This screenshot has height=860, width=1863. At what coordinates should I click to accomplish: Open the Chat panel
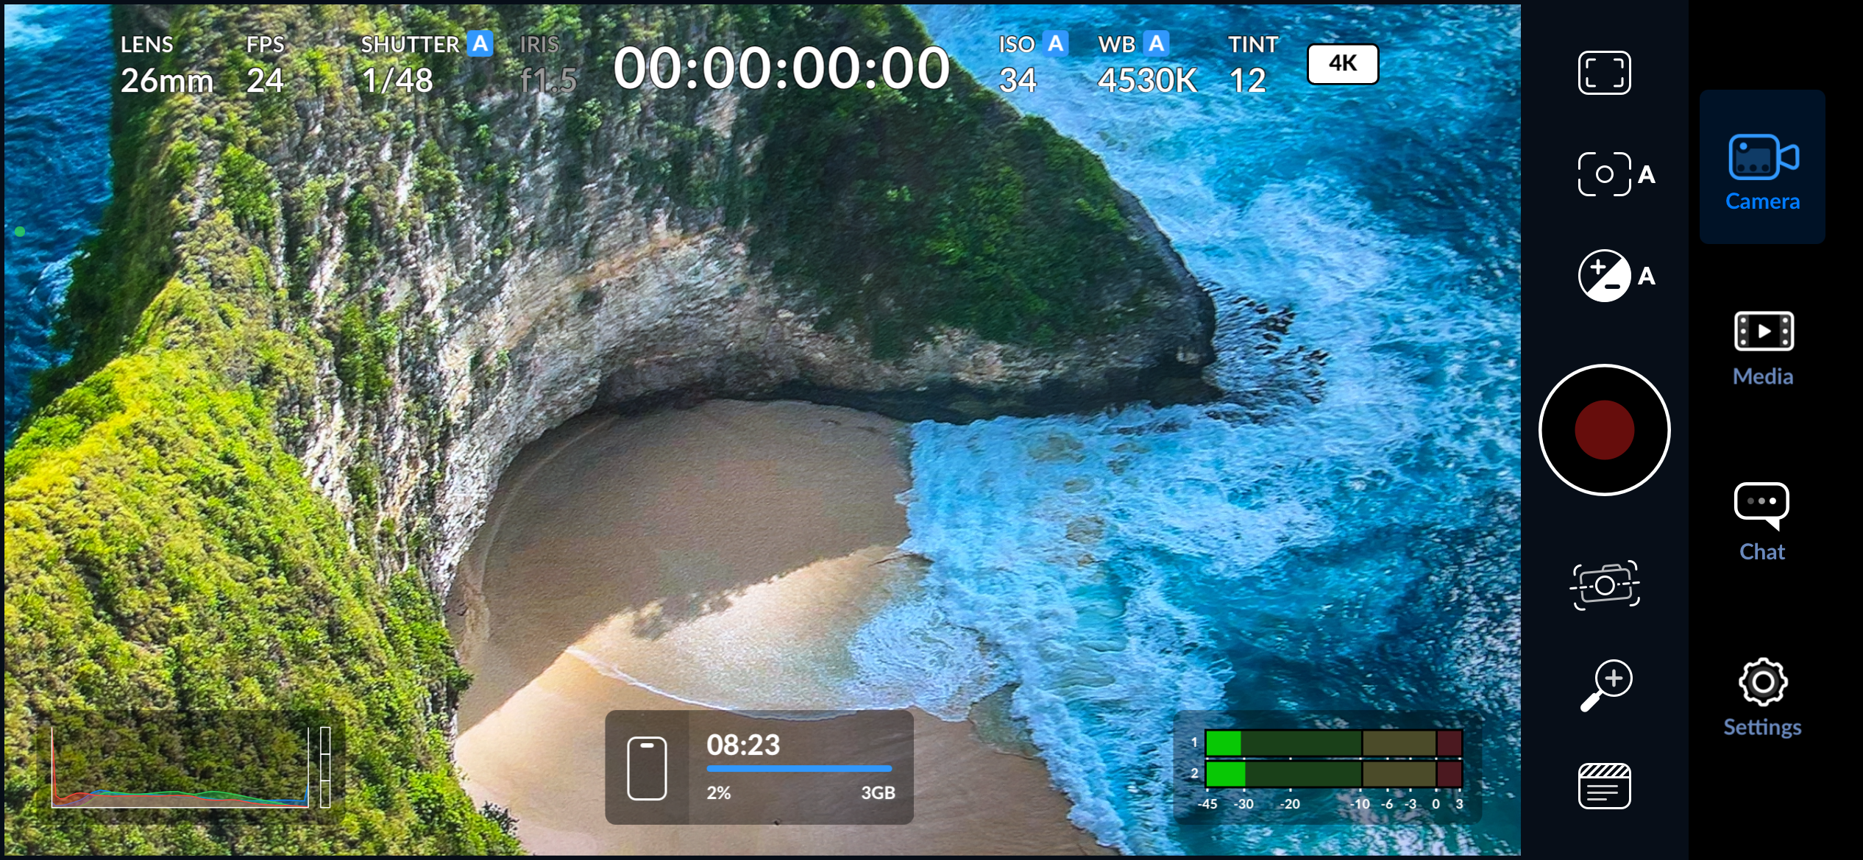(x=1761, y=515)
